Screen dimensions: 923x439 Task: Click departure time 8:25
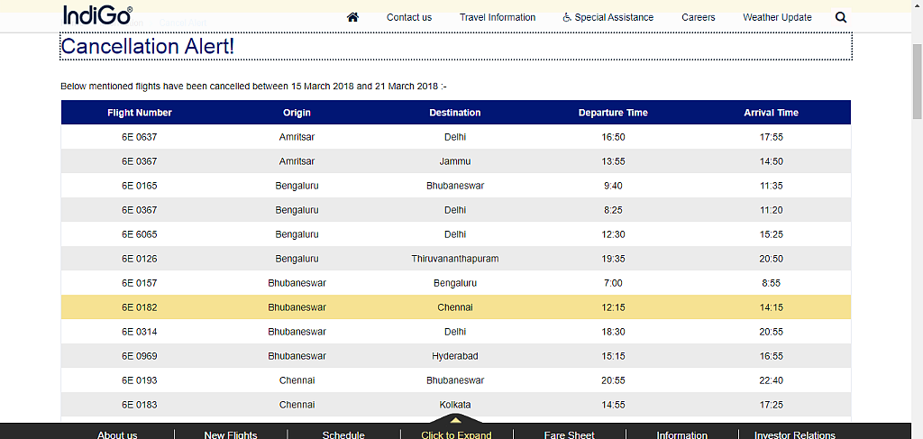pyautogui.click(x=613, y=210)
